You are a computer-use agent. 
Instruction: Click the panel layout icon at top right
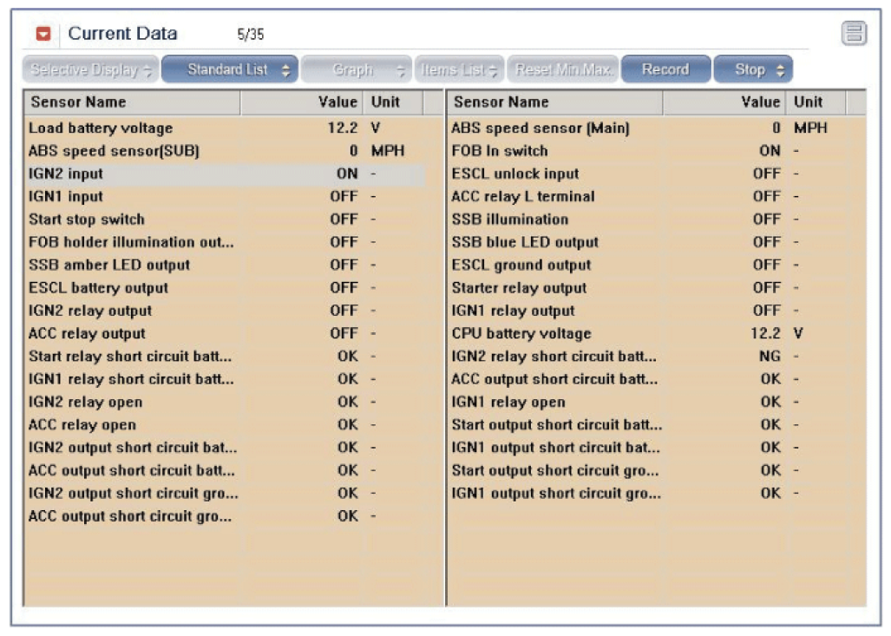click(x=855, y=34)
